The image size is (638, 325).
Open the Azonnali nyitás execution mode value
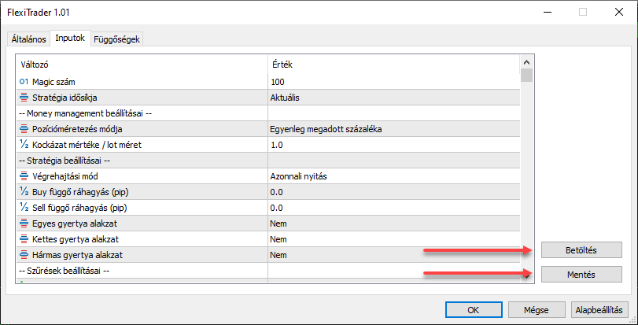[x=393, y=176]
